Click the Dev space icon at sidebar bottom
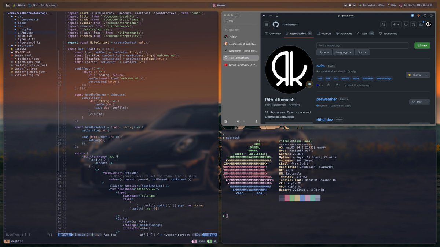This screenshot has width=440, height=247. [x=238, y=121]
